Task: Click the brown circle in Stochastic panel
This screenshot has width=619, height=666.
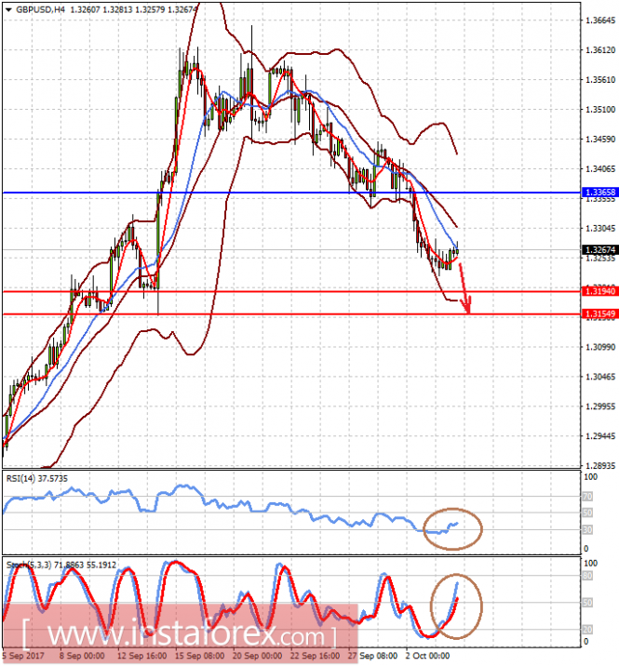Action: point(456,606)
